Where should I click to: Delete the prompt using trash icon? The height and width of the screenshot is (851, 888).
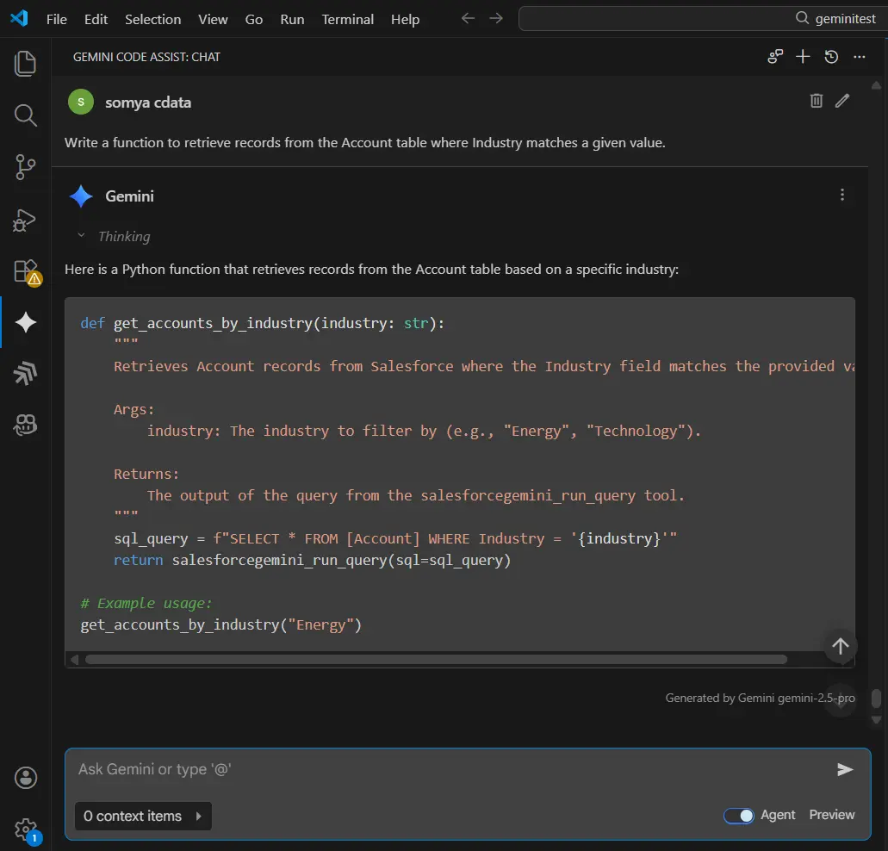click(x=817, y=101)
